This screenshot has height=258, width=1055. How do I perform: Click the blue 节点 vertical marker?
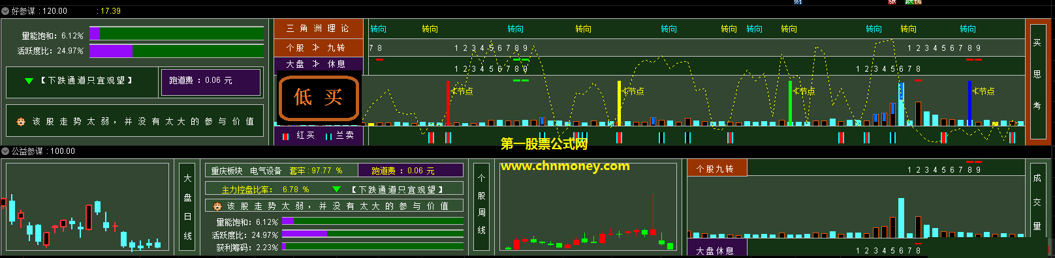(969, 102)
